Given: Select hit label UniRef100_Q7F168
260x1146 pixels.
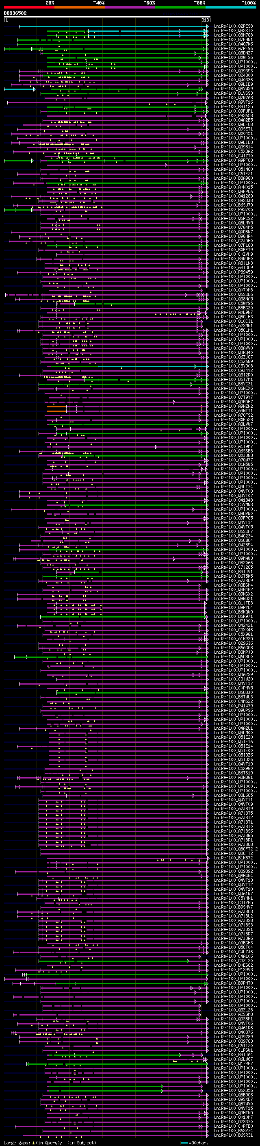Looking at the screenshot, I should [233, 245].
